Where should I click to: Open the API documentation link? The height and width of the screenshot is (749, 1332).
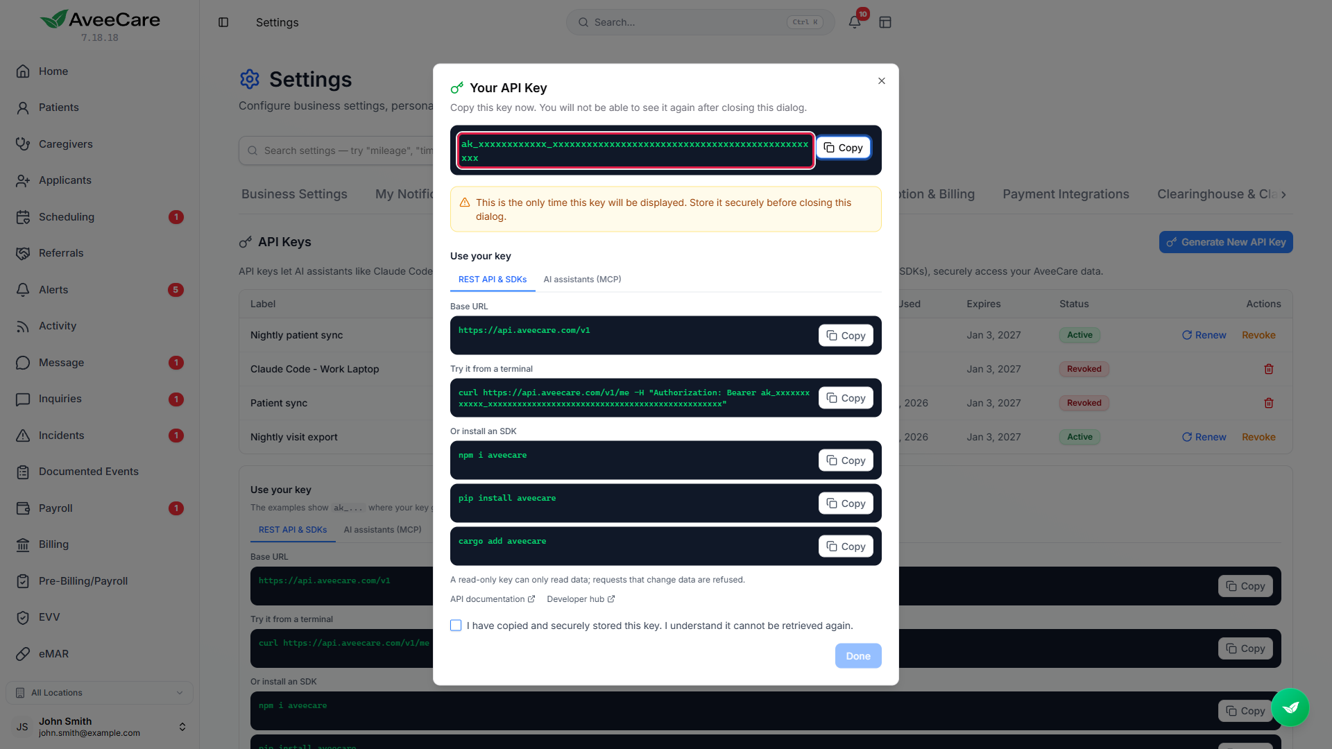point(493,599)
